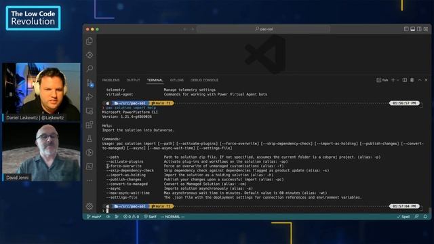Open the notifications bell in status bar

tap(425, 217)
